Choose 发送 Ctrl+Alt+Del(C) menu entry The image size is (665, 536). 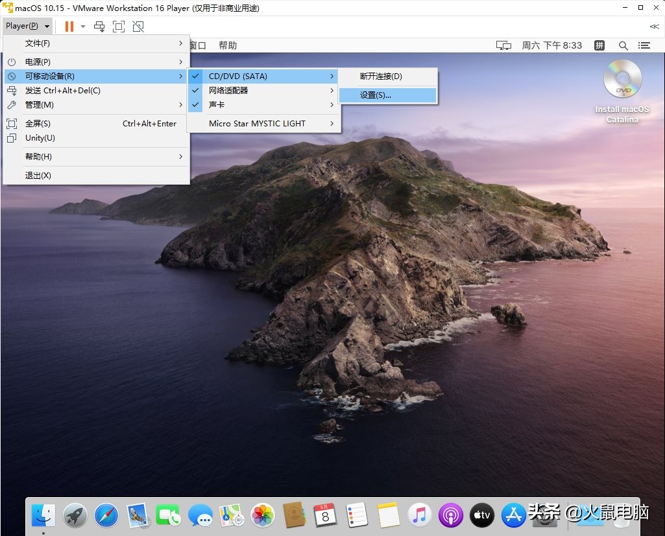pyautogui.click(x=96, y=90)
